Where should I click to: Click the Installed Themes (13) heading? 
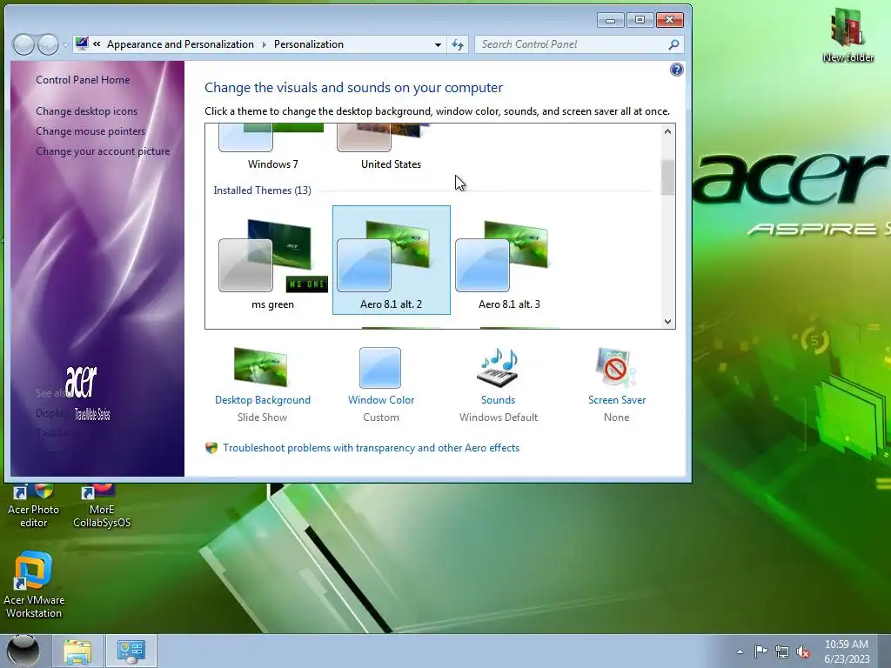(262, 190)
